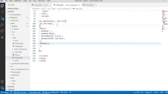
Task: Open the Terminal menu
Action: pyautogui.click(x=41, y=1)
